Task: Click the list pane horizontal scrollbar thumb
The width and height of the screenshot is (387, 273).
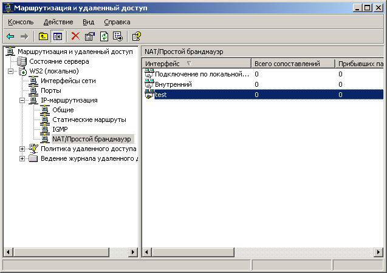Action: tap(193, 252)
